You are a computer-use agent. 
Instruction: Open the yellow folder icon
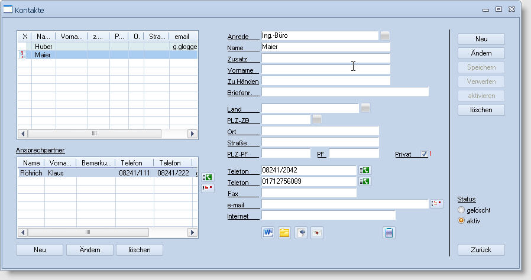[284, 233]
